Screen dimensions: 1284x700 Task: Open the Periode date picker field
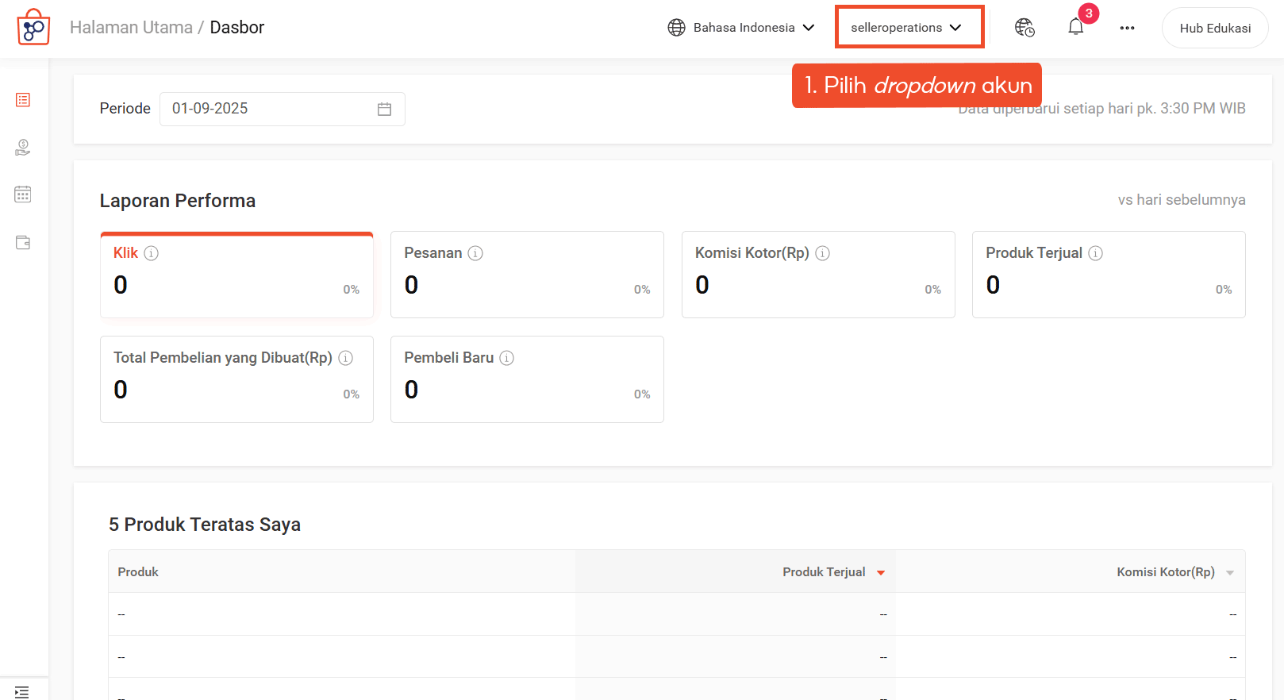click(x=282, y=109)
